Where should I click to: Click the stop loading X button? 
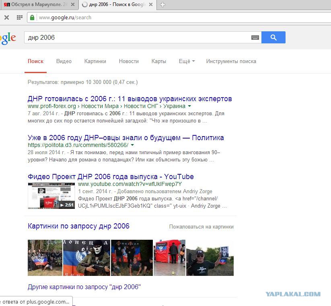pyautogui.click(x=7, y=18)
